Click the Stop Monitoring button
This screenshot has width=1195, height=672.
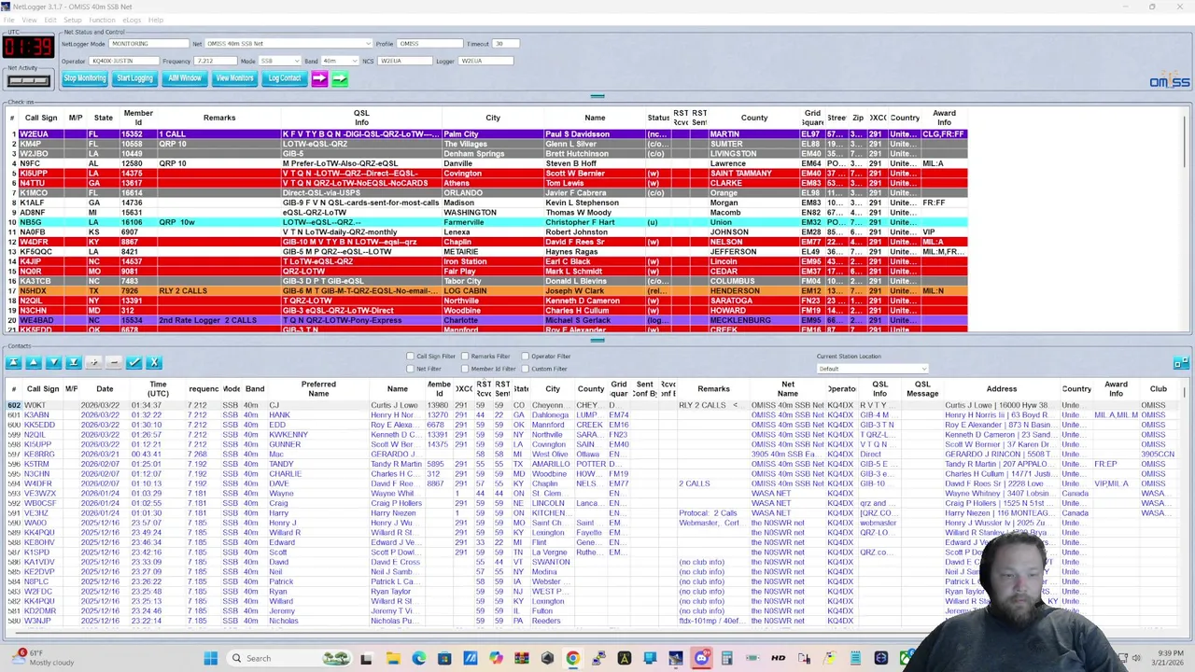85,78
